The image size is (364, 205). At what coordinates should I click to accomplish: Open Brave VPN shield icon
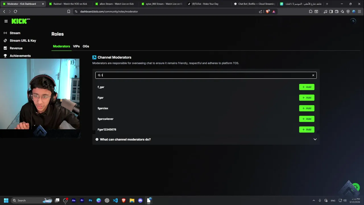tap(348, 11)
